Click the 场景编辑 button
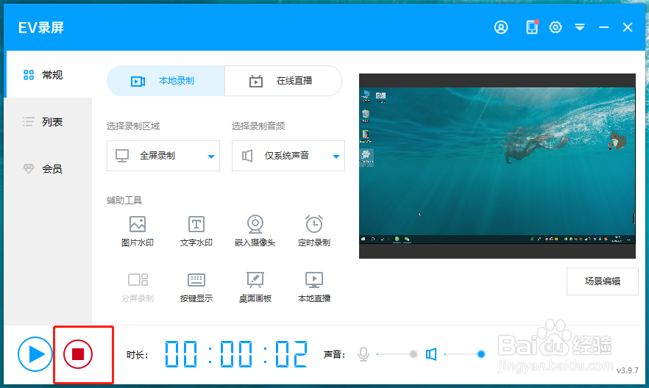 [602, 281]
